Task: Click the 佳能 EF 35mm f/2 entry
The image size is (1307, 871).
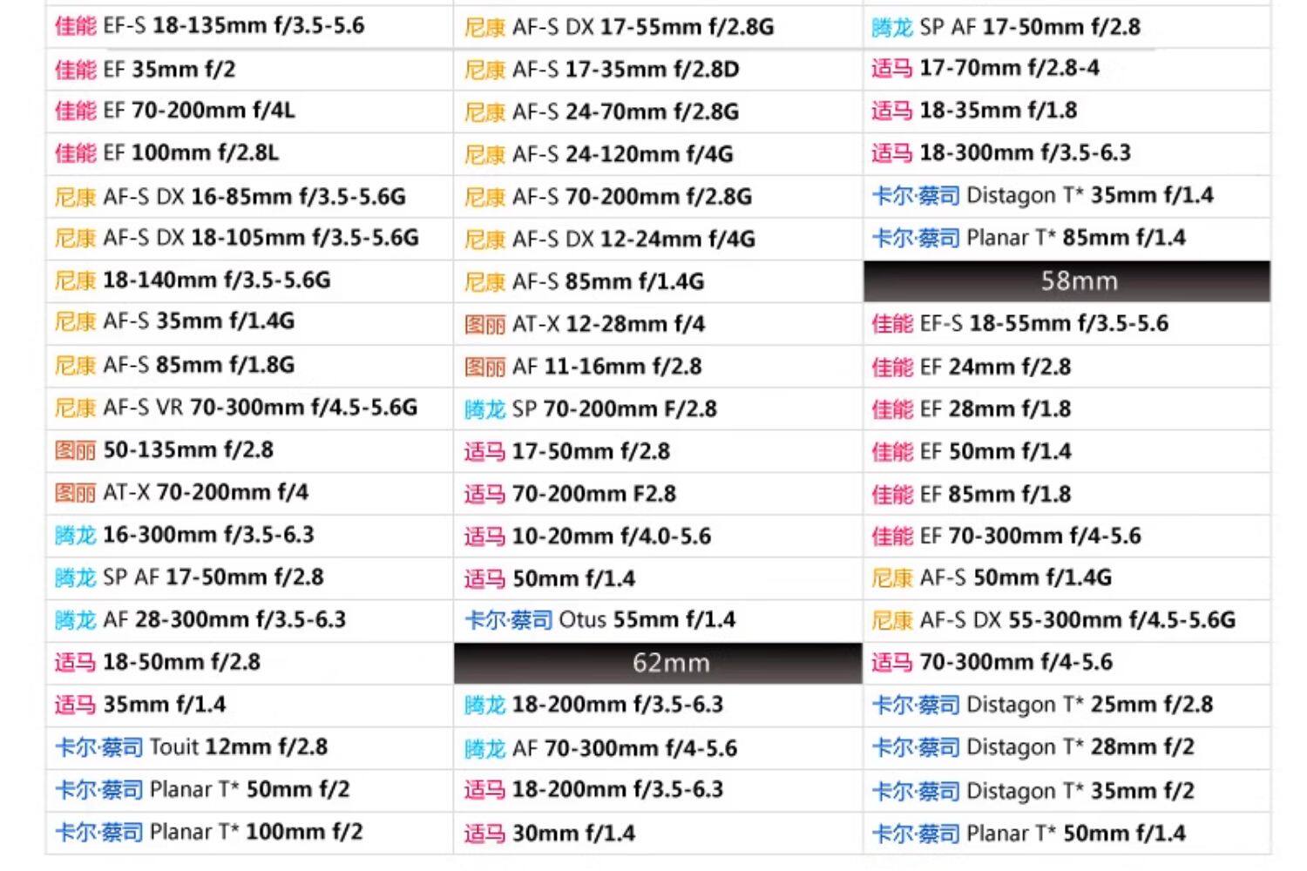Action: tap(249, 70)
